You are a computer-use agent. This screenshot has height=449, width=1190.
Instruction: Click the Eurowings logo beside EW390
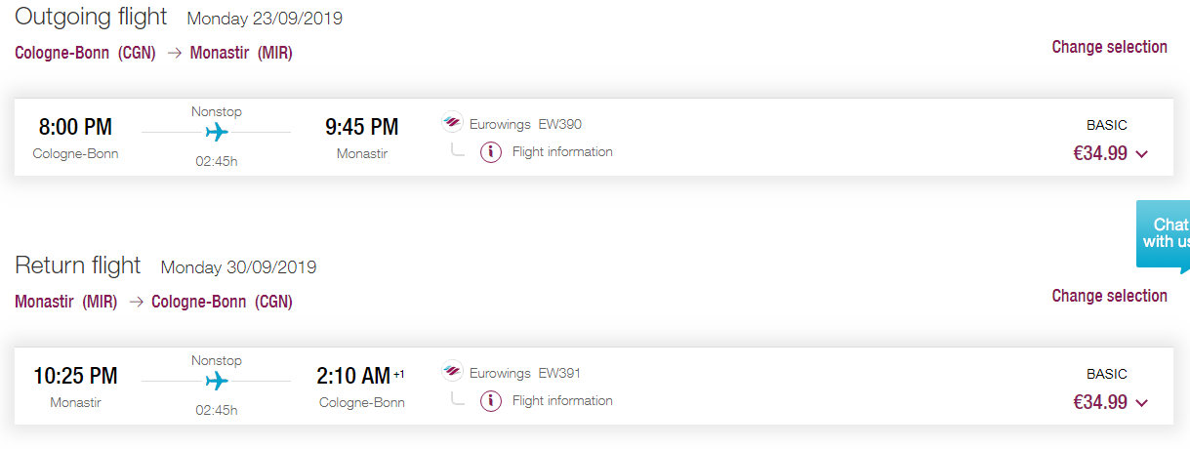[452, 124]
